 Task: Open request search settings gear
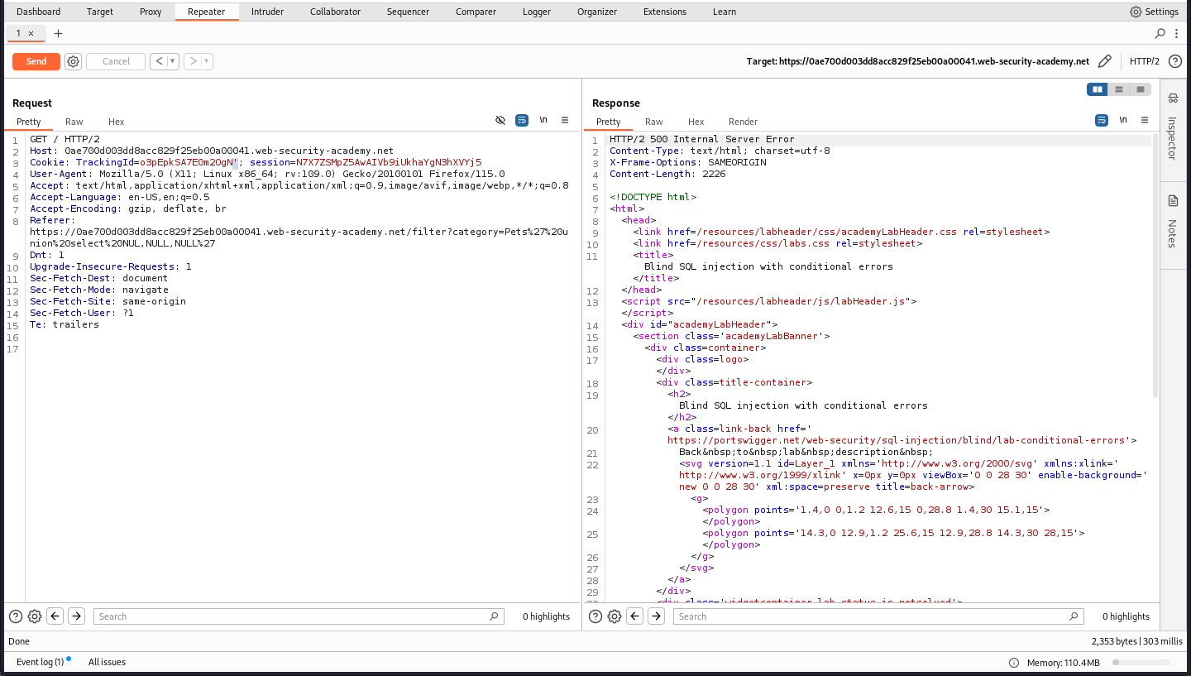point(35,616)
